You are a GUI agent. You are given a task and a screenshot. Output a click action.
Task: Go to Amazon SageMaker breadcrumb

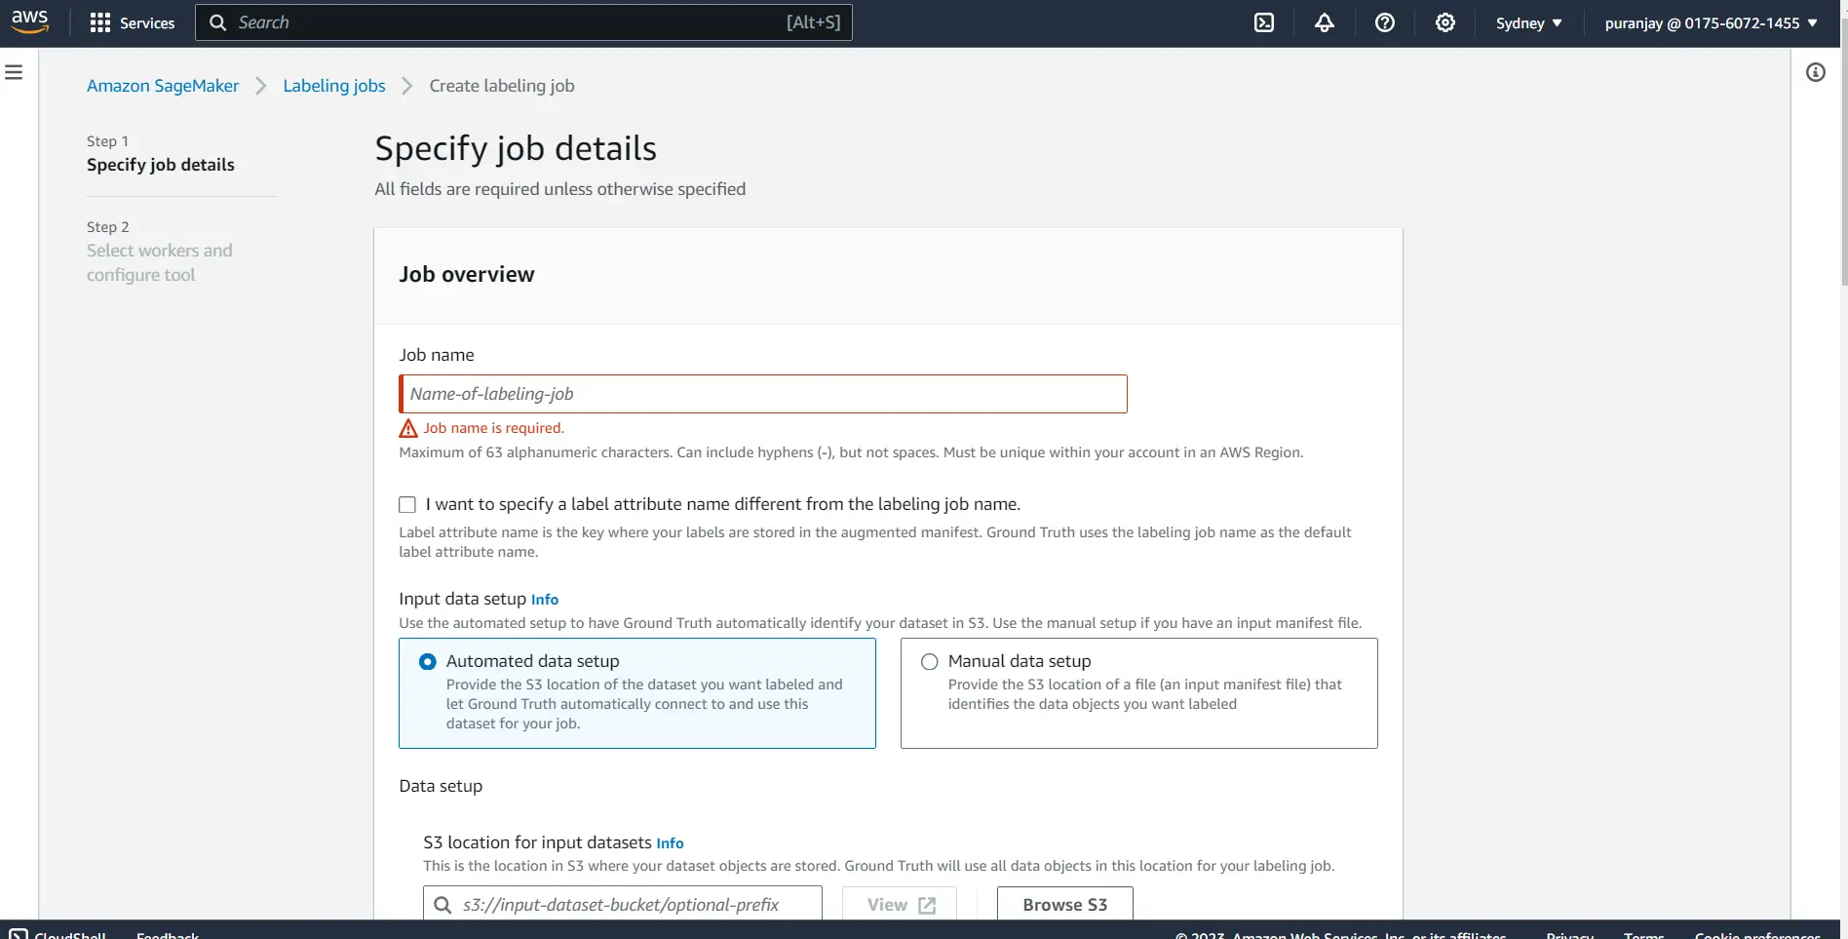[163, 86]
